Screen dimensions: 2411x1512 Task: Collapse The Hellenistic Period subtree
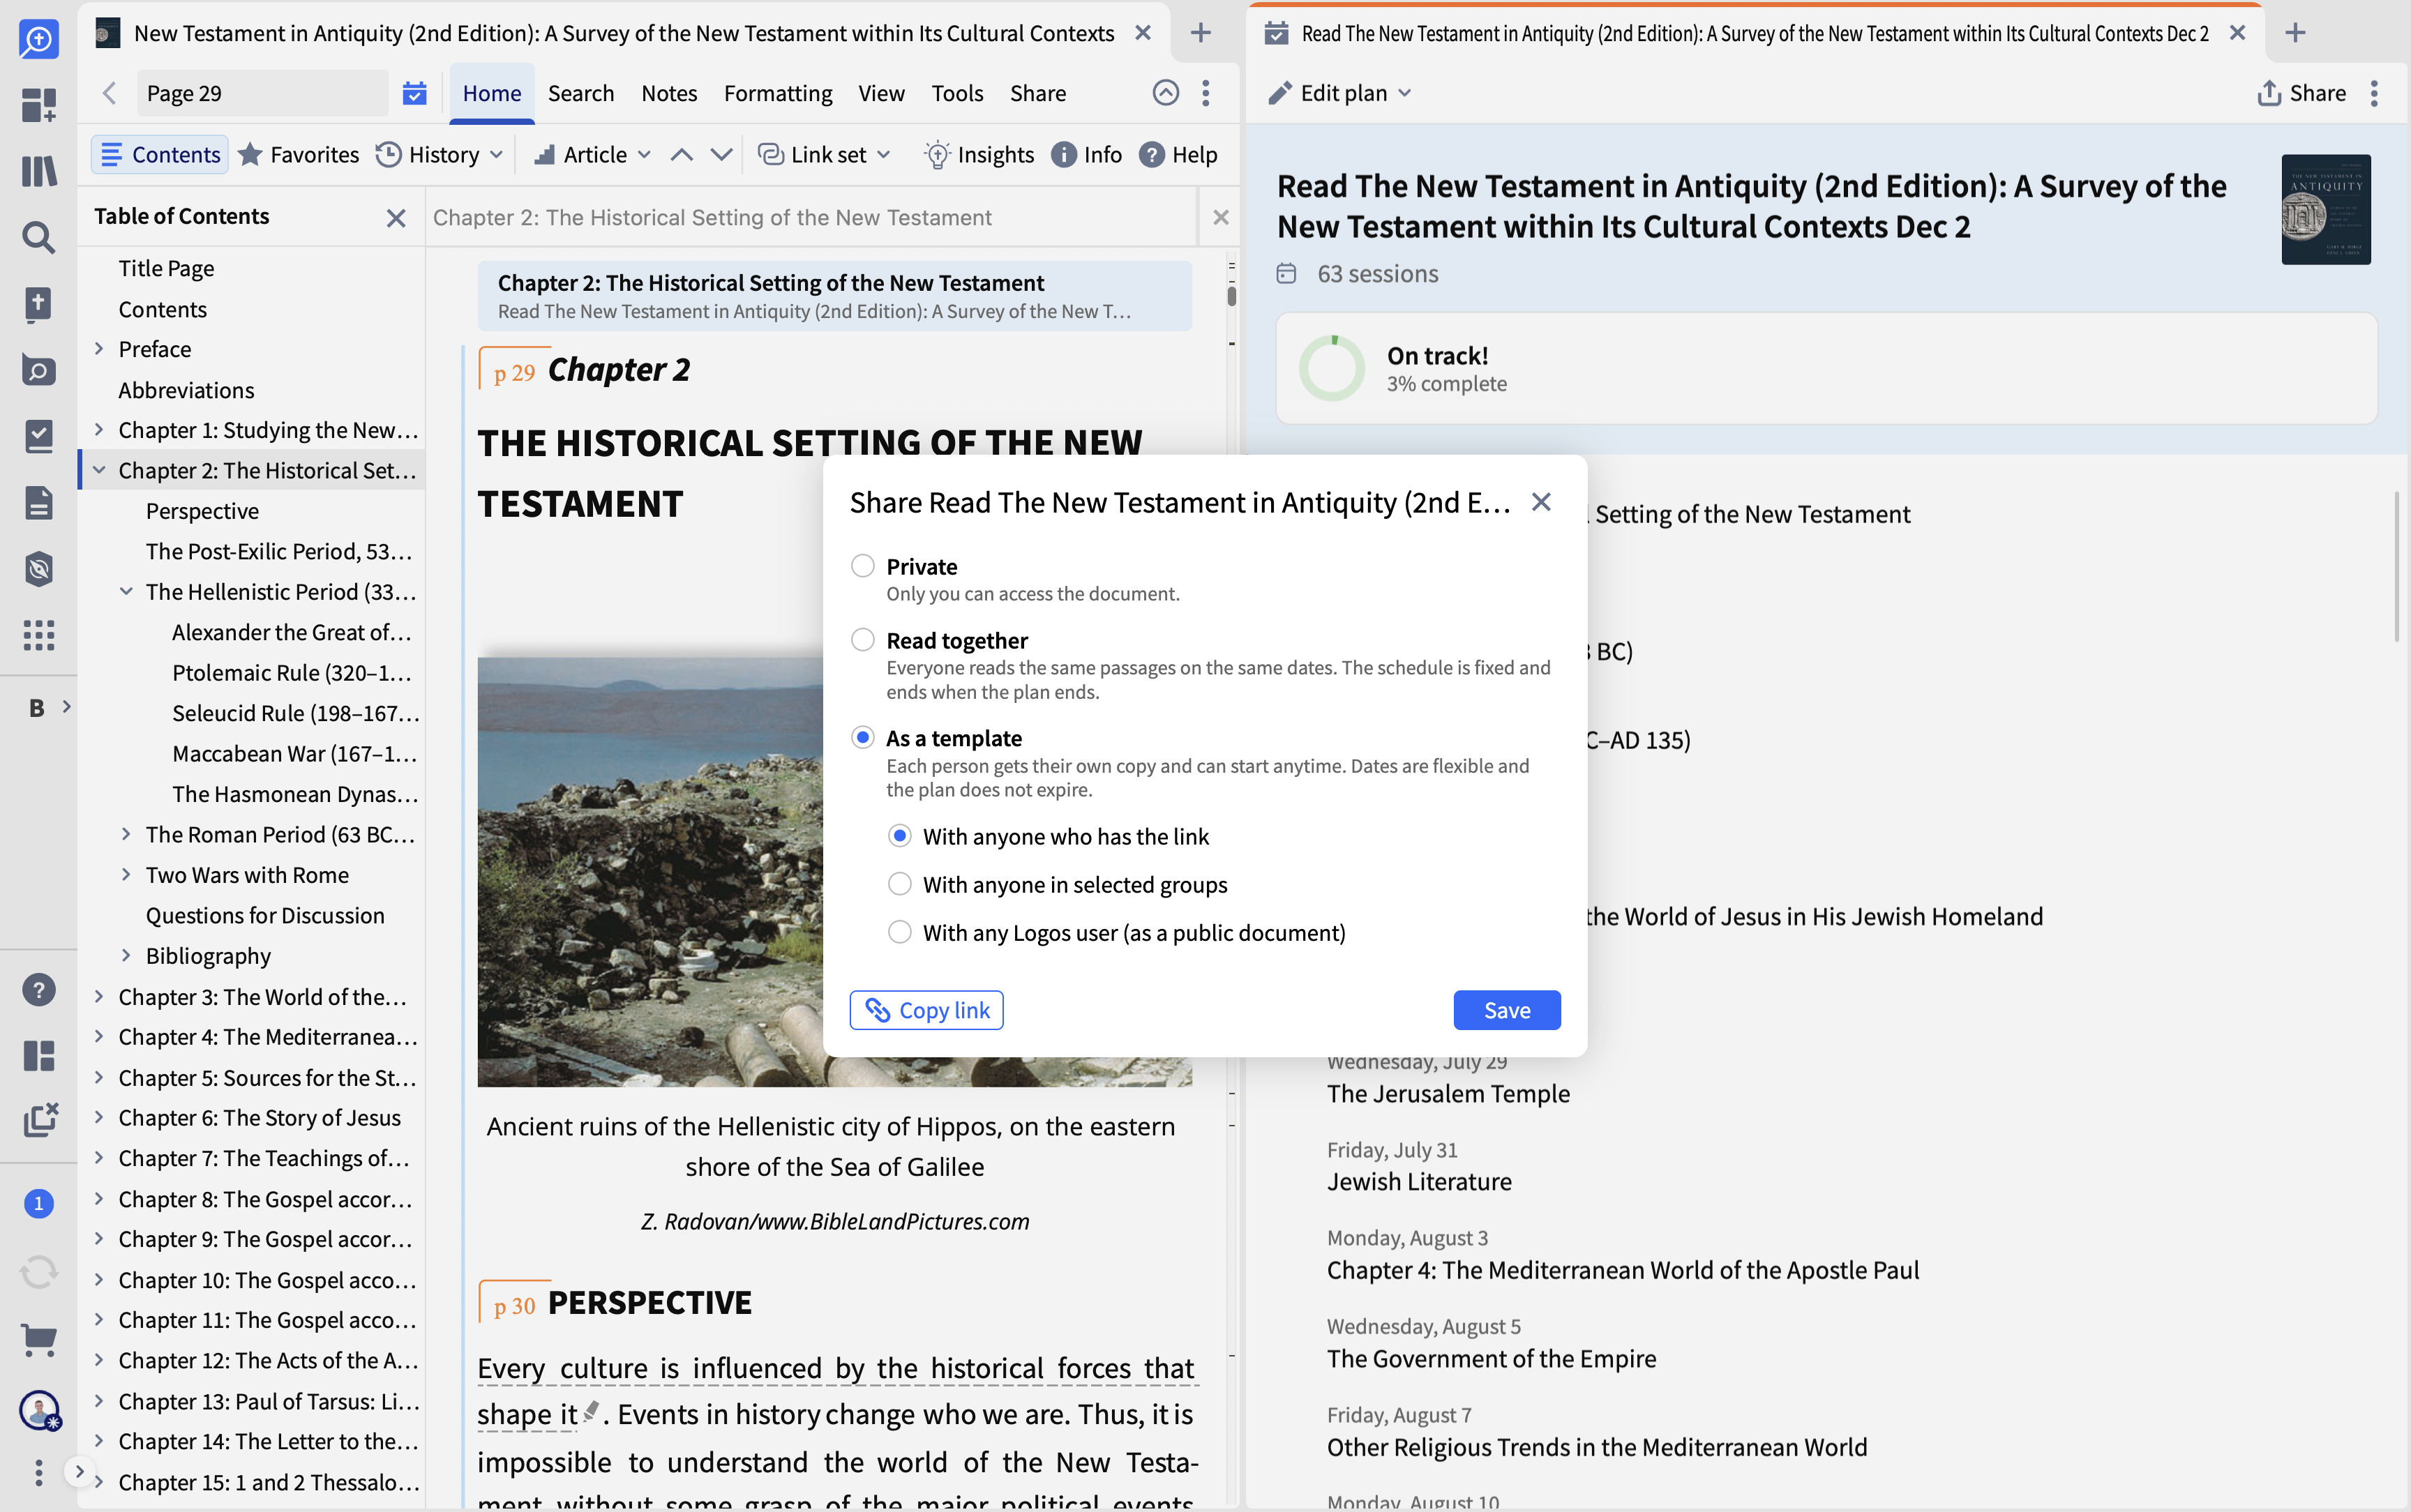click(x=126, y=592)
